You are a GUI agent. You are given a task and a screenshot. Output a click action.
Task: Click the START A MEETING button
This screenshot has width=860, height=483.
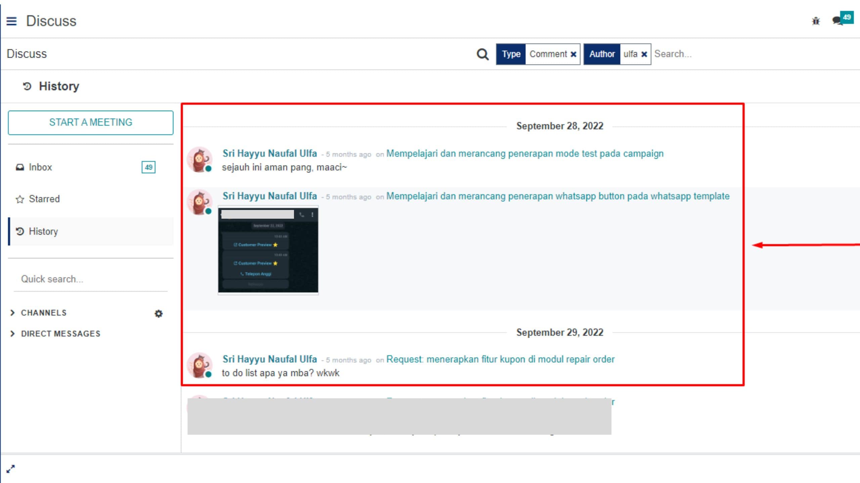91,122
